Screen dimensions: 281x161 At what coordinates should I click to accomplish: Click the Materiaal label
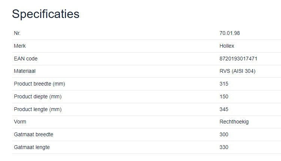[x=25, y=71]
